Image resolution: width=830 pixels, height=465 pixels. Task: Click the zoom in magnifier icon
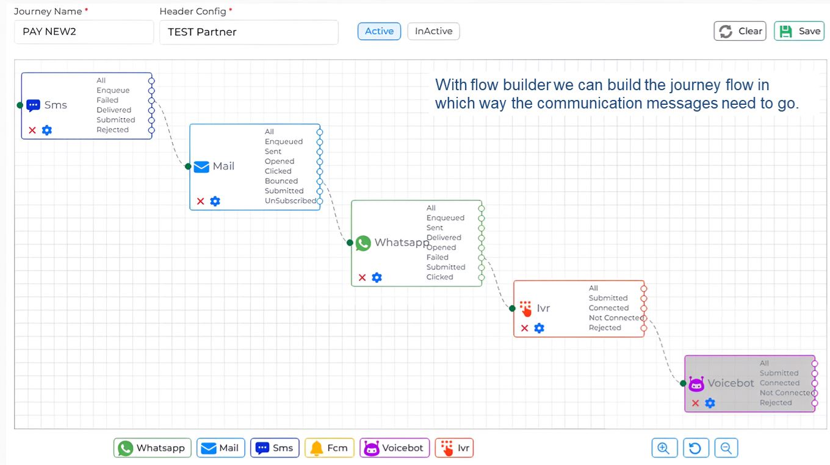pyautogui.click(x=664, y=447)
